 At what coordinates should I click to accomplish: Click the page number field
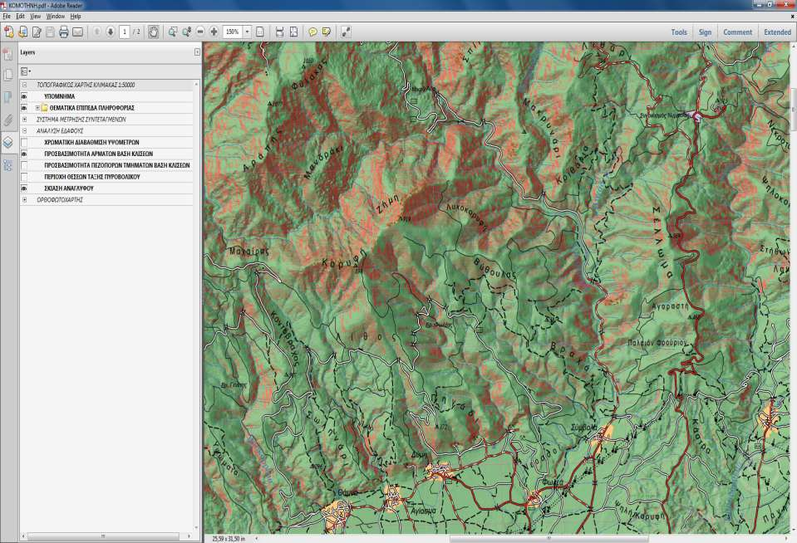(125, 32)
